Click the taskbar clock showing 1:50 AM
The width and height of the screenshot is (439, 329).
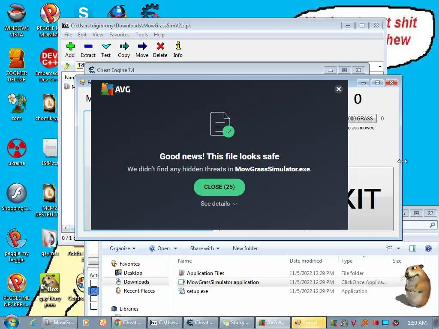tap(417, 323)
